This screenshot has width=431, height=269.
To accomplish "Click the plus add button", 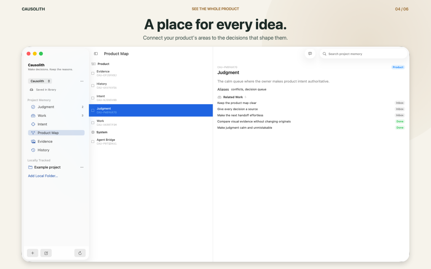I will (32, 253).
